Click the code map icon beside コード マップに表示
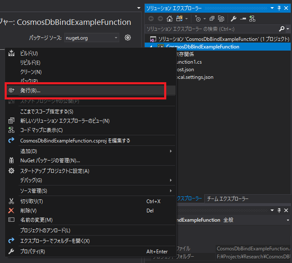Image resolution: width=292 pixels, height=263 pixels. (11, 130)
